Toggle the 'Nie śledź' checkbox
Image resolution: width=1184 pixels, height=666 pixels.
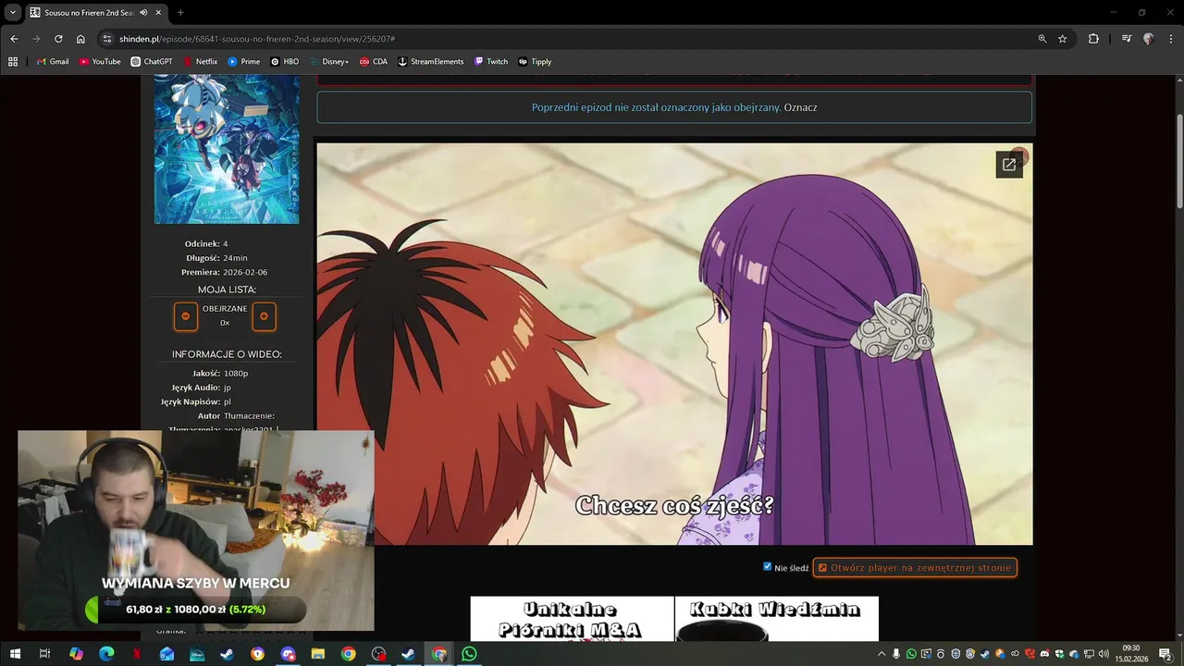click(x=768, y=567)
